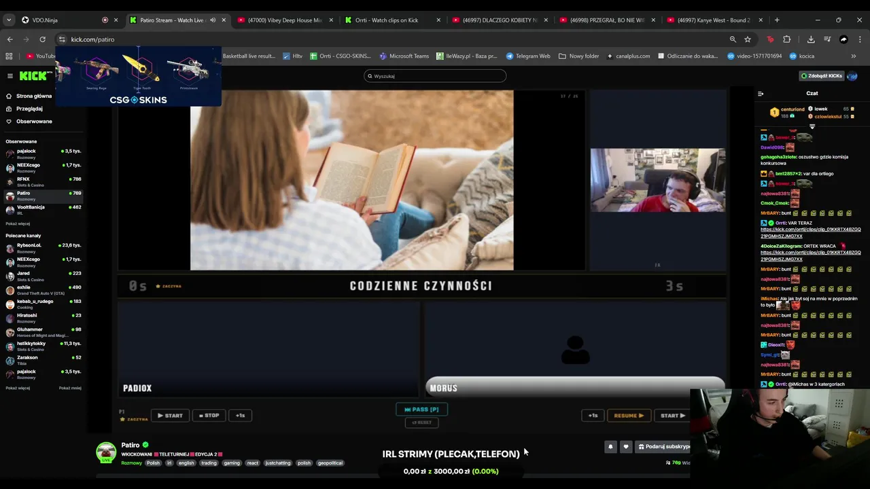
Task: Open RFNX channel in followed list
Action: tap(43, 181)
